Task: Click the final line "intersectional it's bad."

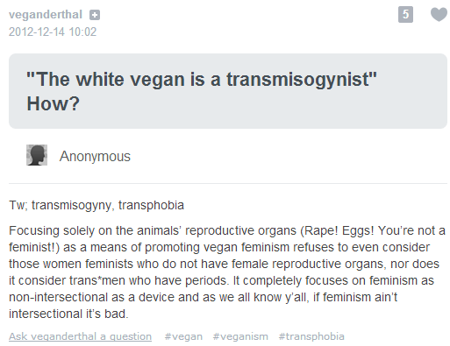Action: (x=68, y=314)
